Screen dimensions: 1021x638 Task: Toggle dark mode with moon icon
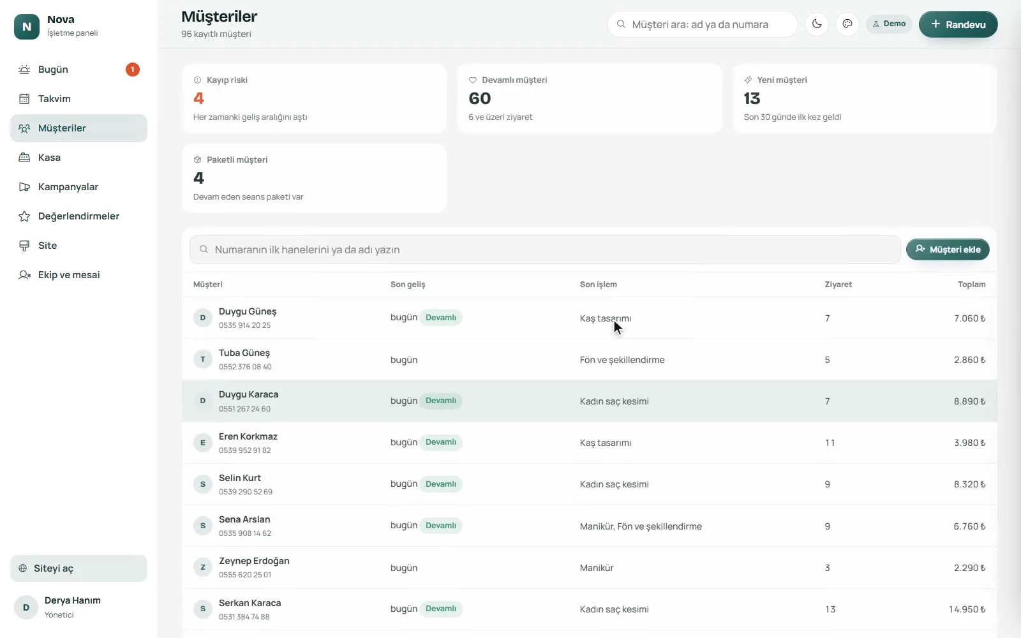(817, 24)
